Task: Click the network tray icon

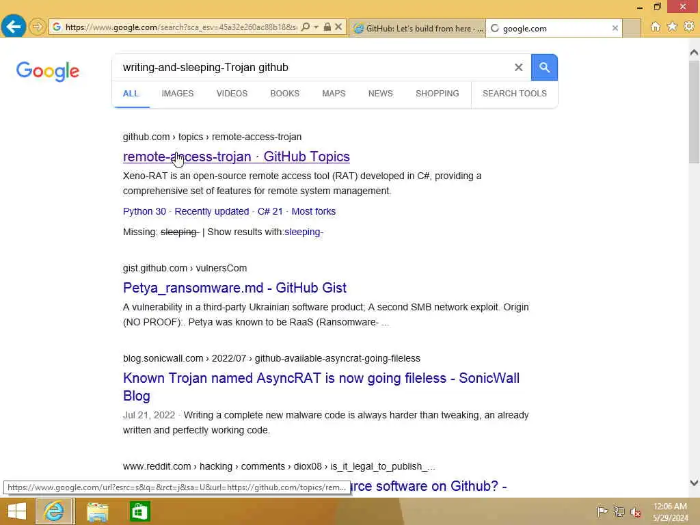Action: (x=619, y=511)
